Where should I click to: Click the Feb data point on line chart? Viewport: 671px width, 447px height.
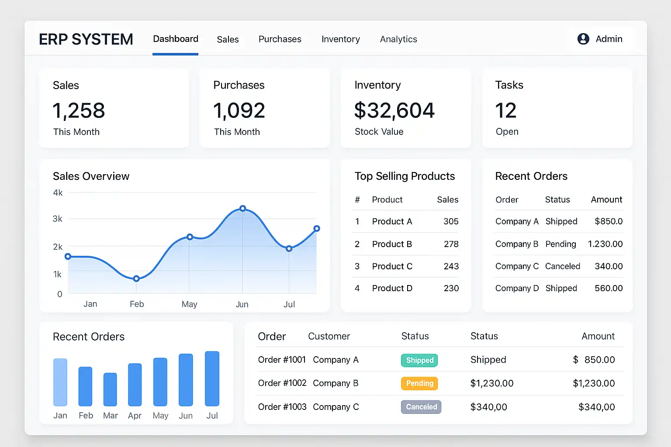tap(136, 279)
